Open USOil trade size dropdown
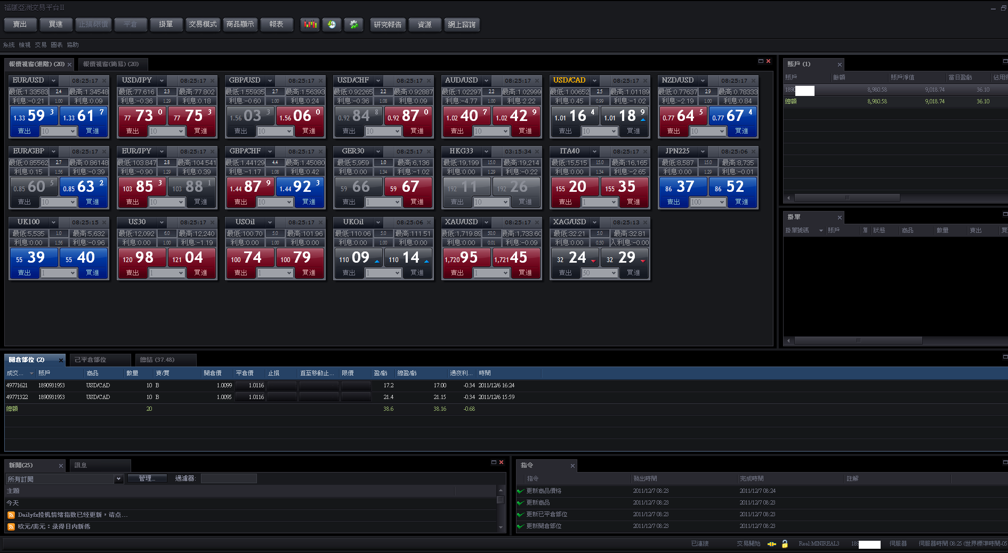 (x=289, y=273)
